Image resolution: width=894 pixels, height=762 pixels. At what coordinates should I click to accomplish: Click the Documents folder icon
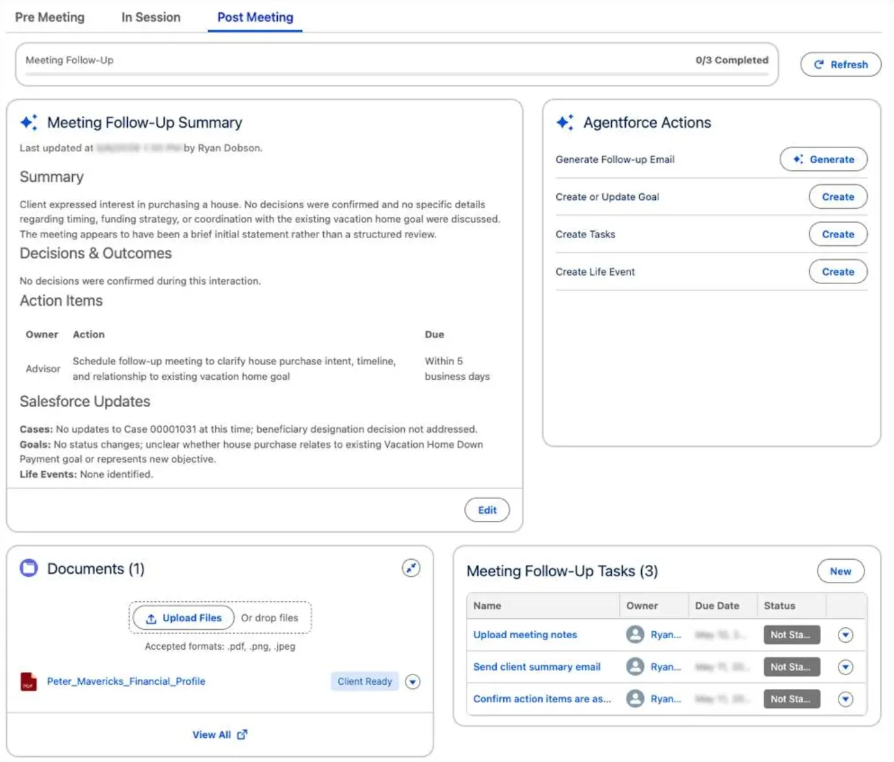pyautogui.click(x=29, y=568)
